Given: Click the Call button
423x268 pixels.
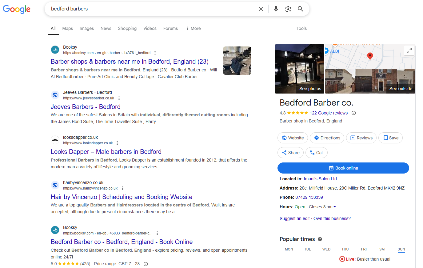Looking at the screenshot, I should click(x=317, y=153).
